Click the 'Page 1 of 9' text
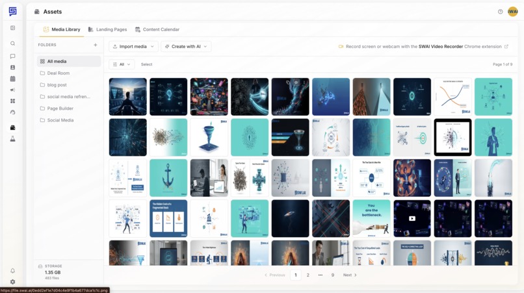This screenshot has width=524, height=293. tap(503, 64)
